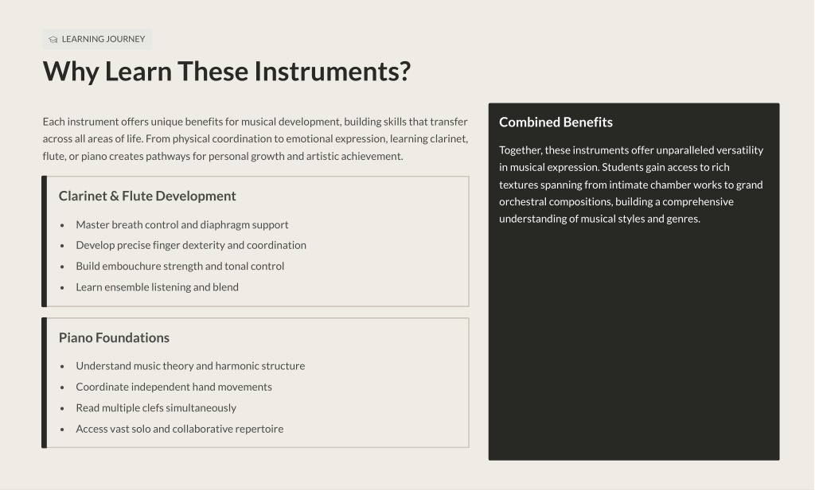The height and width of the screenshot is (490, 815).
Task: Click the Piano Foundations card's dark accent bar
Action: [45, 383]
